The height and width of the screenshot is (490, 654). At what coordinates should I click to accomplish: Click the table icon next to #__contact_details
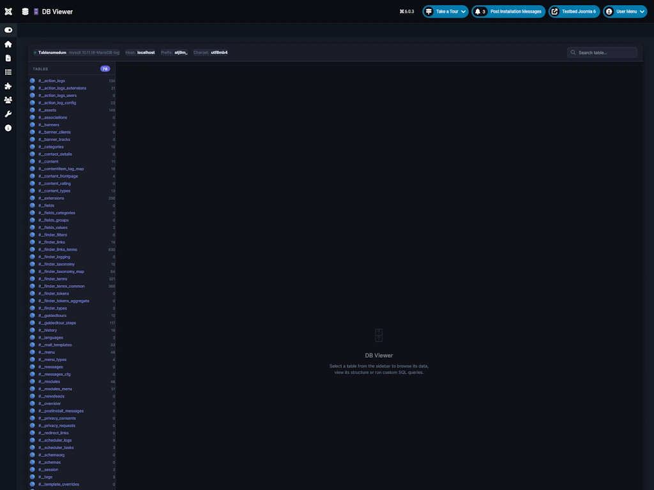(x=33, y=154)
